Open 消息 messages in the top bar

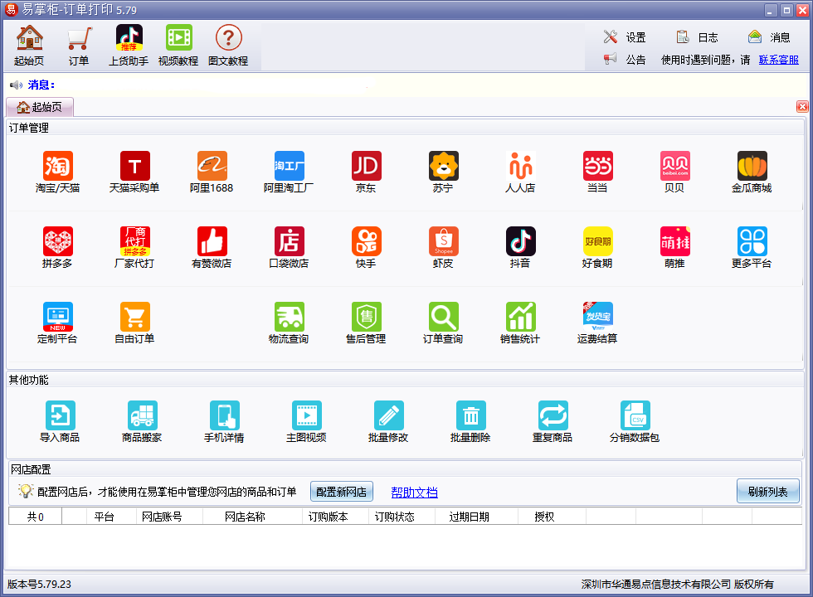tap(770, 36)
